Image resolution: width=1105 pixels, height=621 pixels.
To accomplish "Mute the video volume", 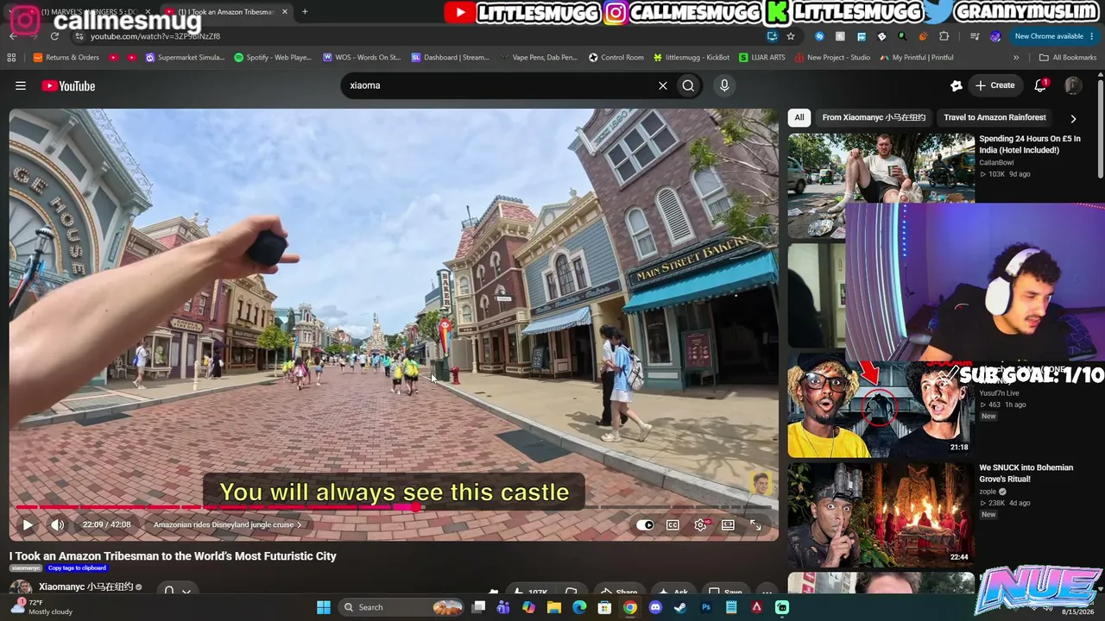I will click(x=57, y=524).
